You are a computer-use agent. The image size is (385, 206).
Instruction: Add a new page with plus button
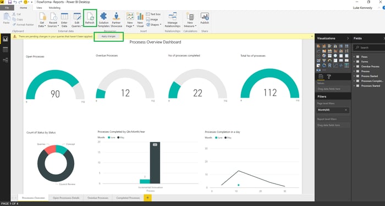click(x=148, y=198)
